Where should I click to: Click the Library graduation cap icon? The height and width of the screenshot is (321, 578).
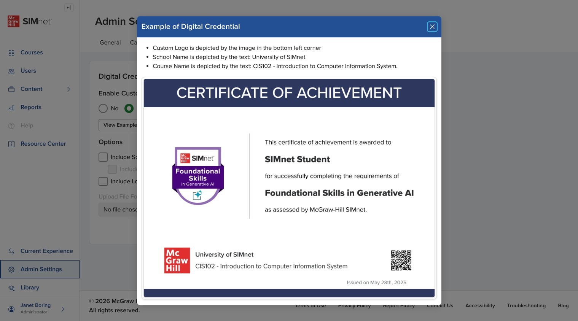click(11, 288)
